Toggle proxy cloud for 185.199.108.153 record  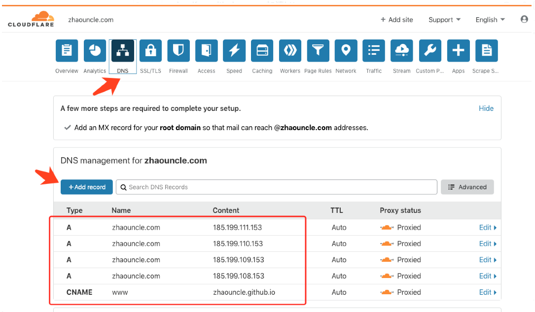387,276
